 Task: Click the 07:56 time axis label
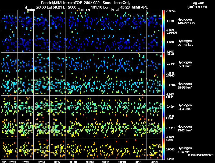point(58,162)
